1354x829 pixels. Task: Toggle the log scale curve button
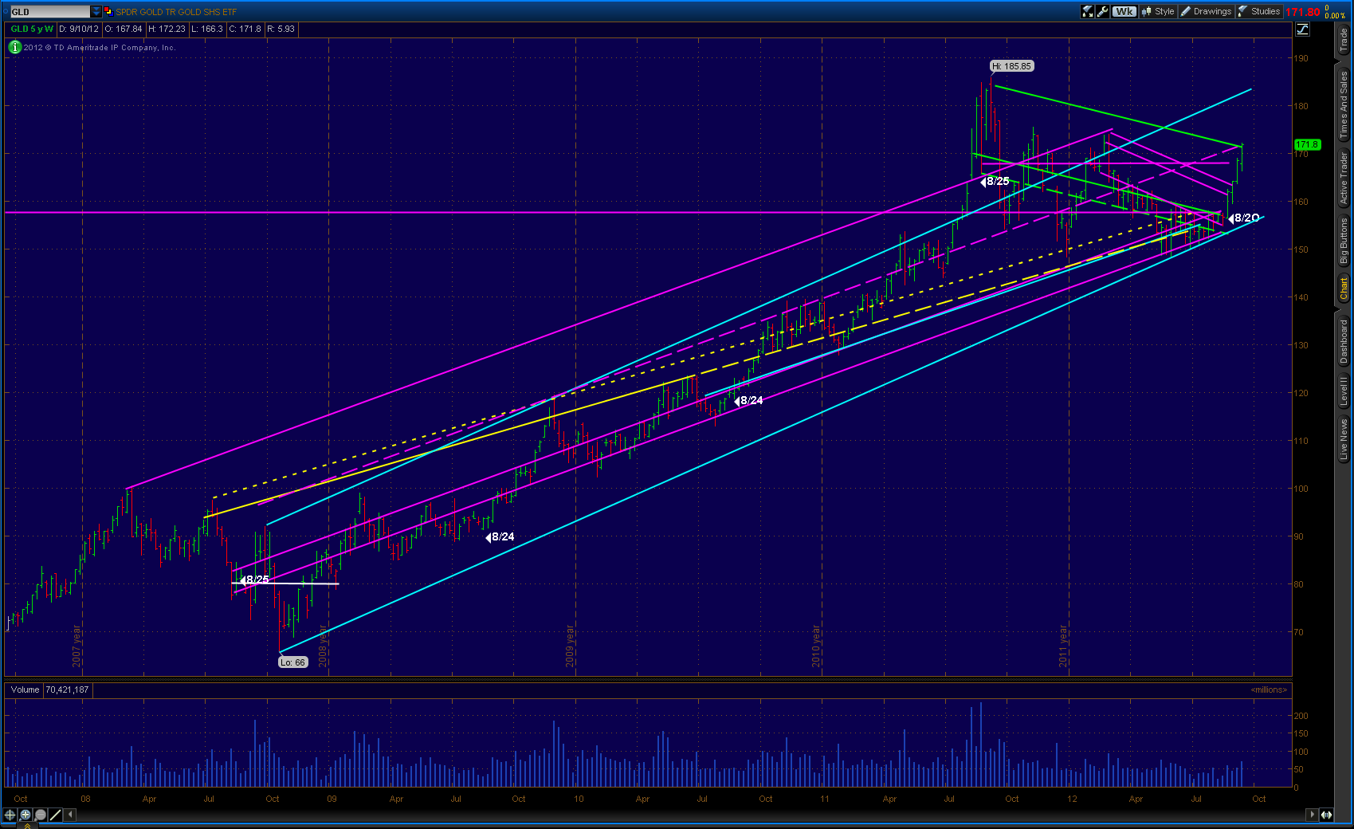(1302, 29)
